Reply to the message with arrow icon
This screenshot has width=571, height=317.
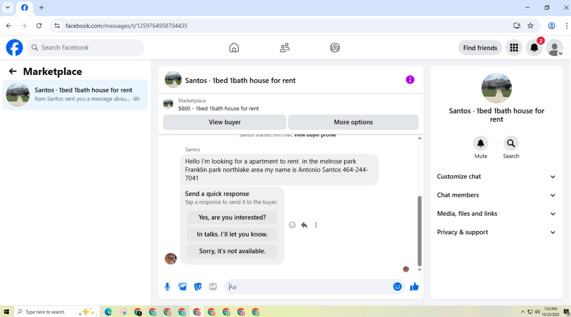click(304, 225)
